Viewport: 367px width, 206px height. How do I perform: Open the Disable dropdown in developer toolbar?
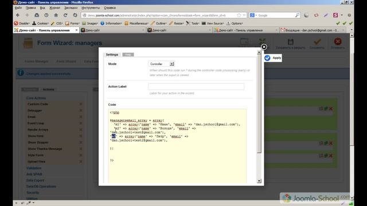click(x=22, y=23)
